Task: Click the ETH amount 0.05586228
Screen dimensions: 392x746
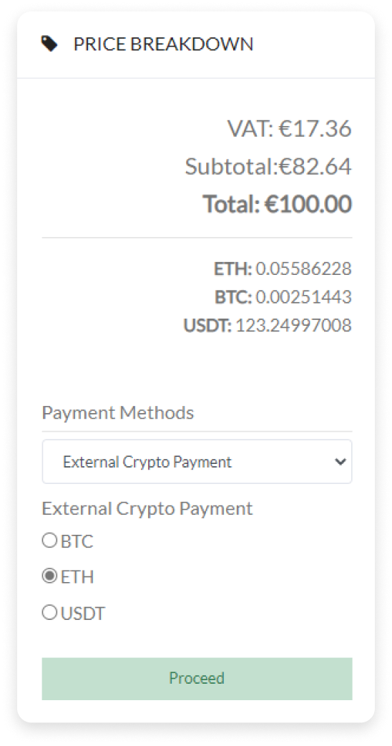Action: point(303,269)
